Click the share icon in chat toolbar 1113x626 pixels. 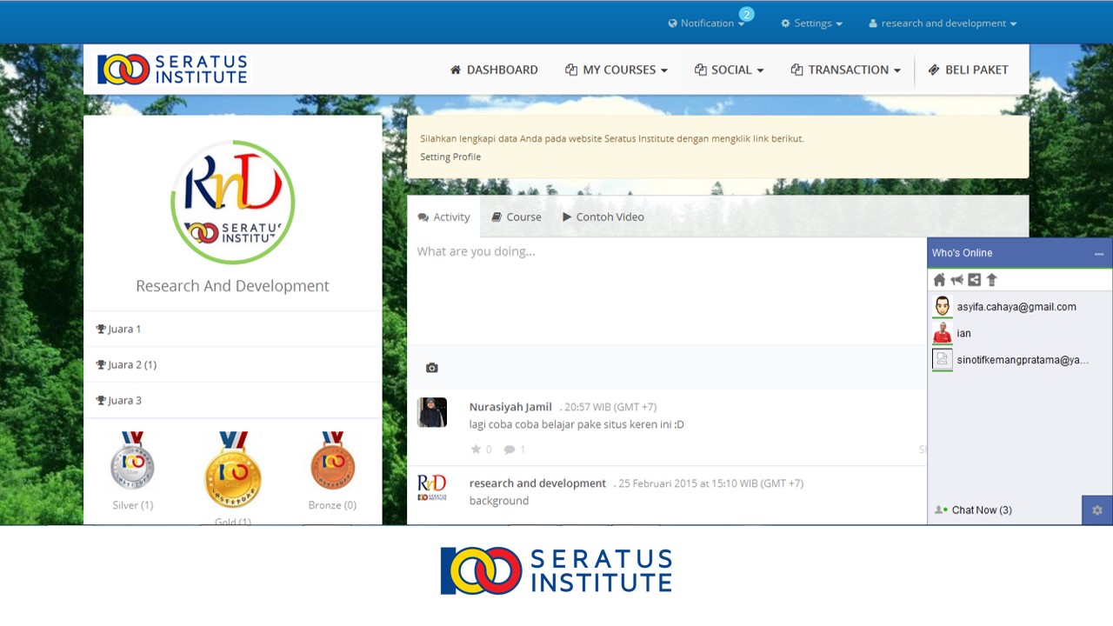coord(974,280)
